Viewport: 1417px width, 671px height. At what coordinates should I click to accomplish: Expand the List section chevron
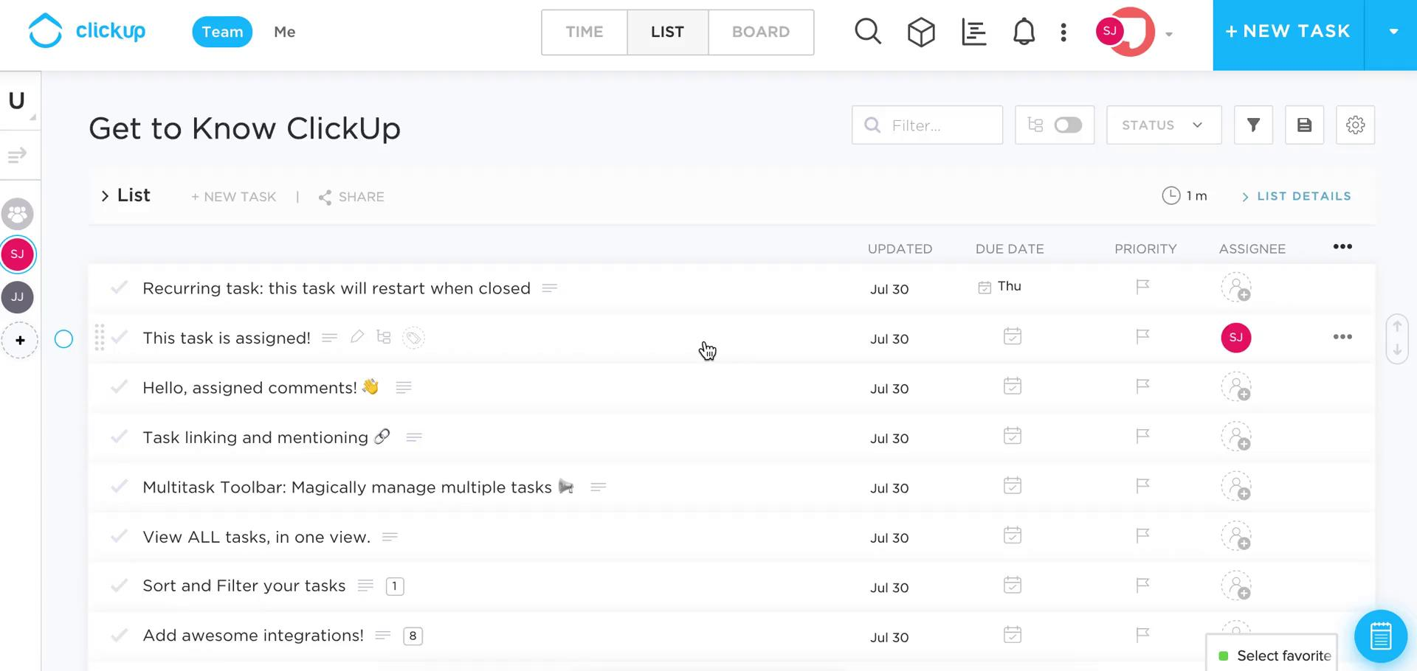click(x=105, y=196)
